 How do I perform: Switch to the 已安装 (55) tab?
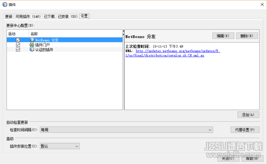pyautogui.click(x=68, y=16)
